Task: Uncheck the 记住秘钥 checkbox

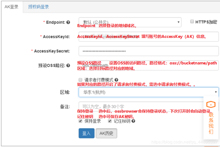Action: pyautogui.click(x=110, y=121)
